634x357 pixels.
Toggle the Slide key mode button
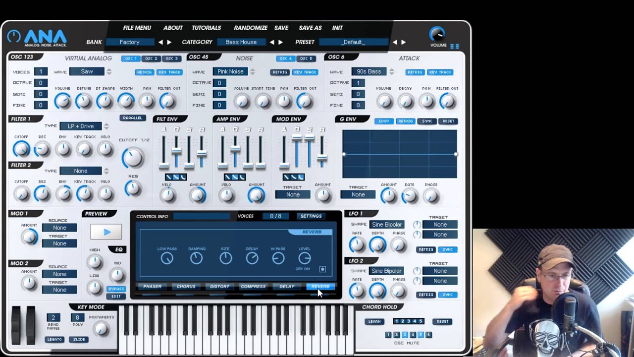point(79,340)
